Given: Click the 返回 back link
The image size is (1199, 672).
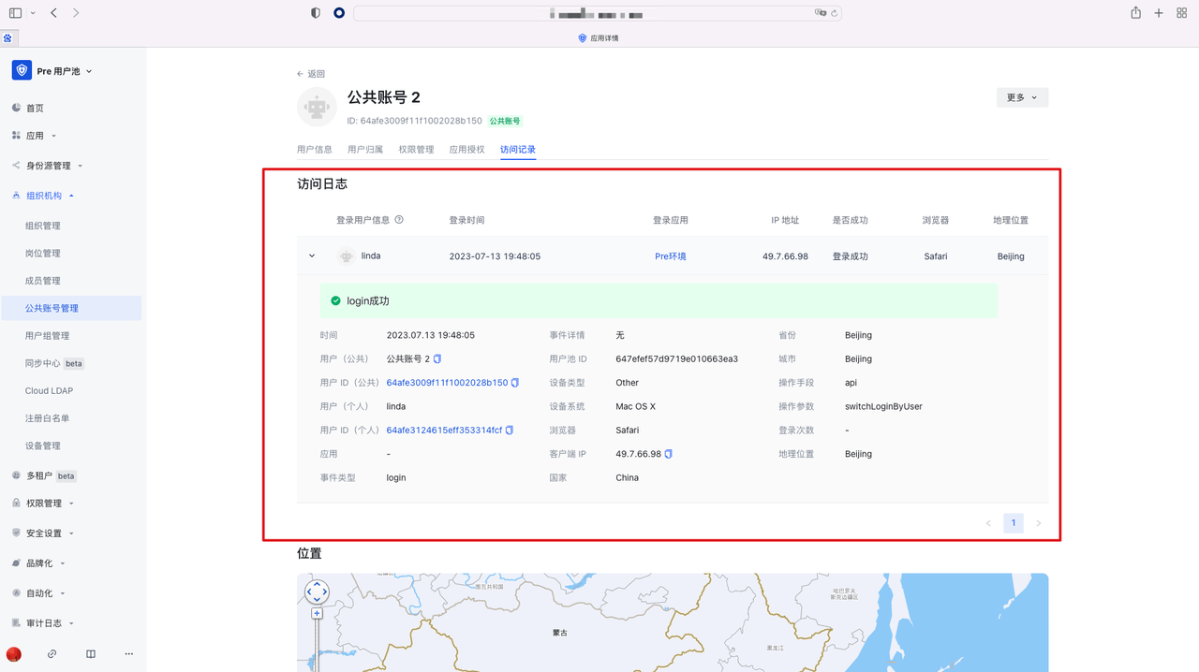Looking at the screenshot, I should (311, 74).
